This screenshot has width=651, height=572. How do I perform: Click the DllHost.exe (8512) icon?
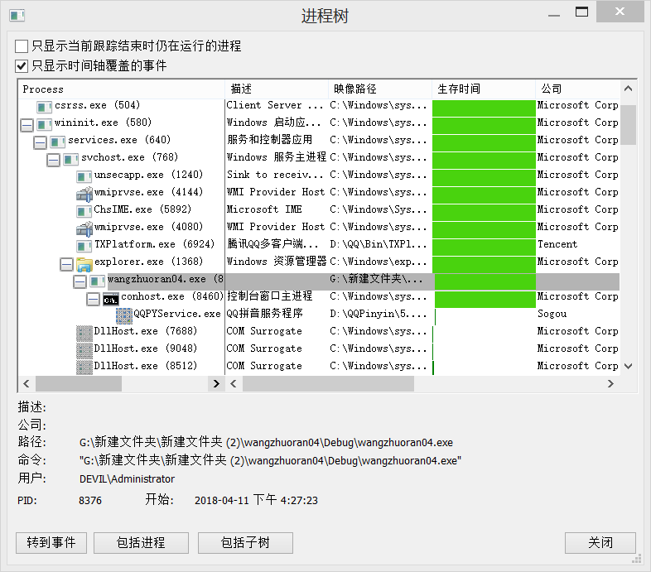(x=84, y=368)
